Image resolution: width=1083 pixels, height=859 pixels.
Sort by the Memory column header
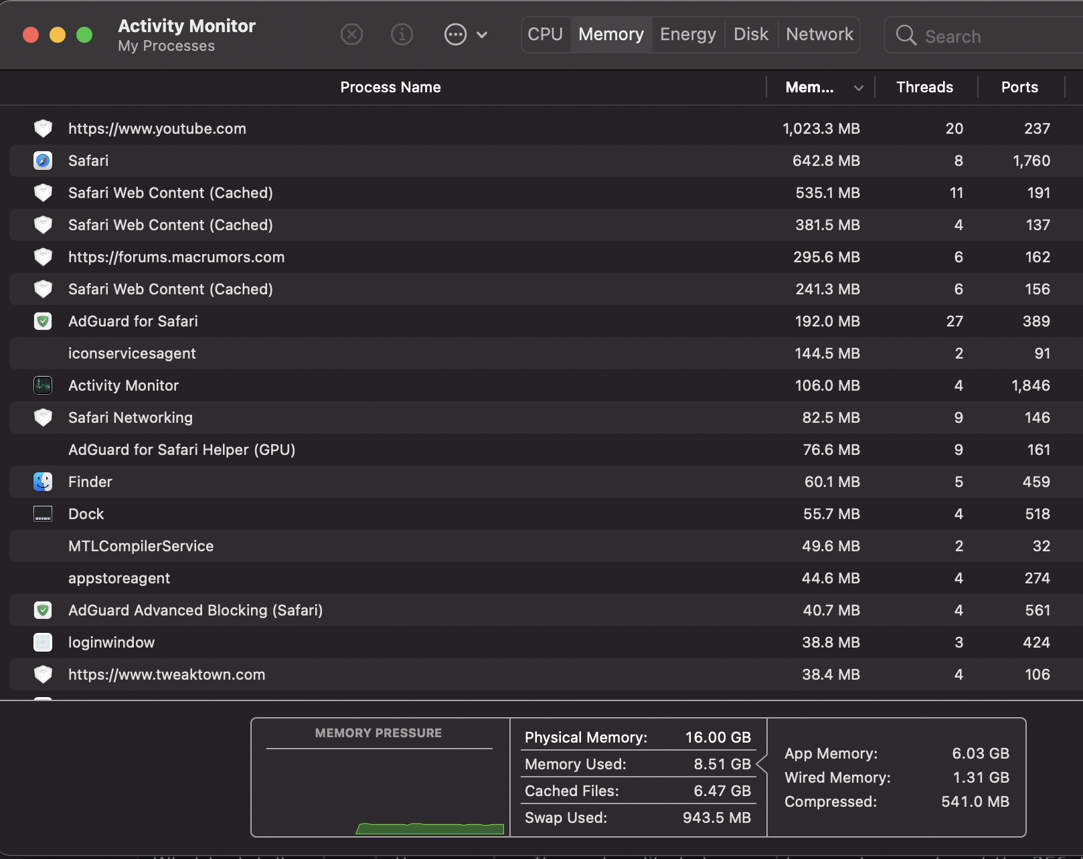(x=809, y=87)
